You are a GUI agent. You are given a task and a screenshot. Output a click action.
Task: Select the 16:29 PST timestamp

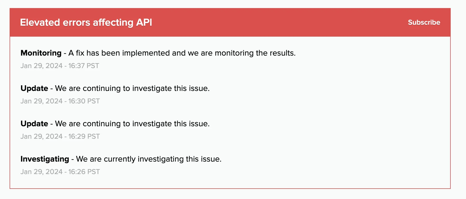tap(60, 136)
